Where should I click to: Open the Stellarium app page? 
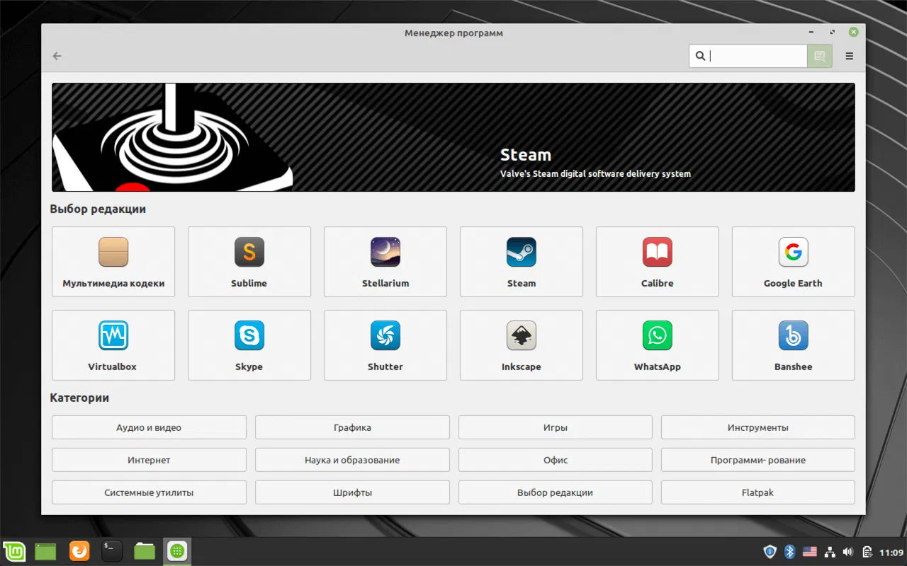[x=385, y=262]
